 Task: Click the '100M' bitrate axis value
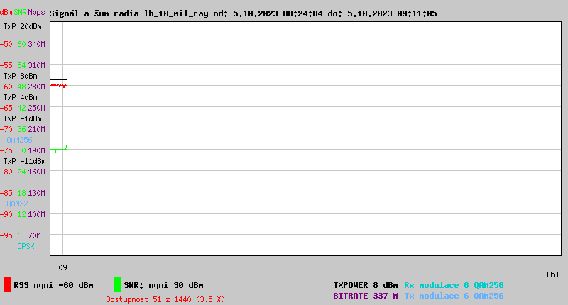37,214
